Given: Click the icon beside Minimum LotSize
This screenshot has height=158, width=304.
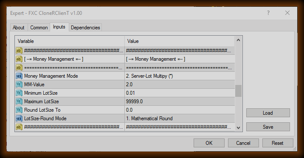Looking at the screenshot, I should pos(19,93).
